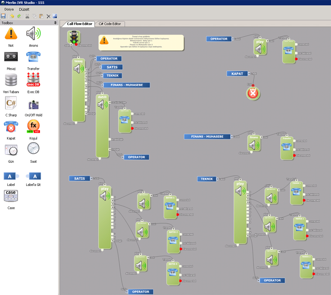Click the TEKNIK goto label near tesaş
This screenshot has width=331, height=295.
tap(112, 76)
